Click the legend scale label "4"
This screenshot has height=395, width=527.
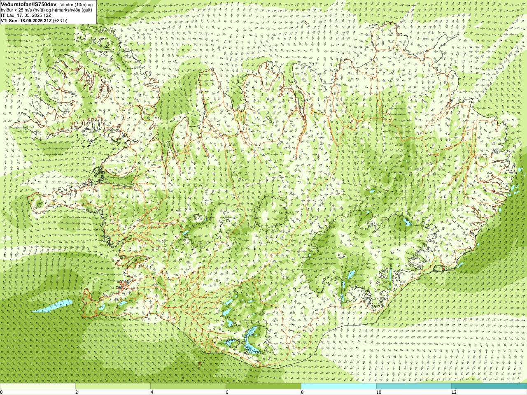click(152, 392)
